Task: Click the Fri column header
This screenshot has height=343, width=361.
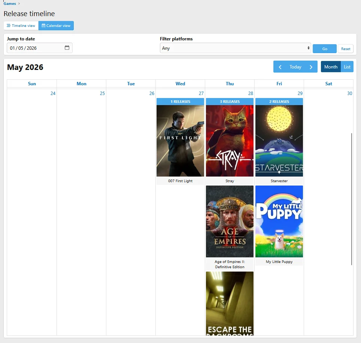Action: pyautogui.click(x=279, y=84)
